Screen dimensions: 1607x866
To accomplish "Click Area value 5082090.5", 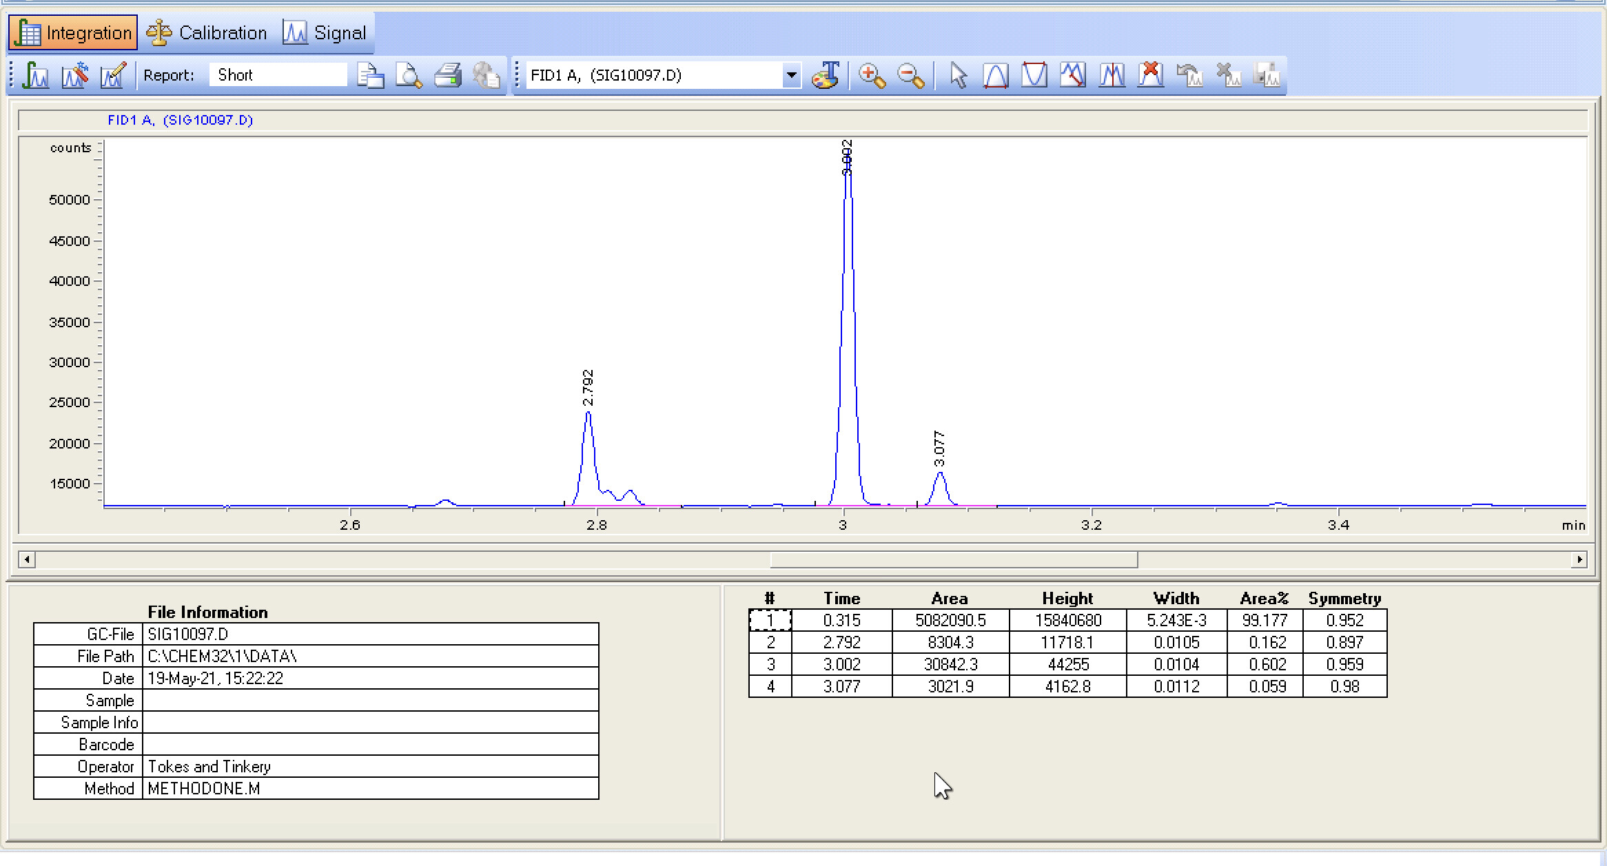I will tap(951, 620).
